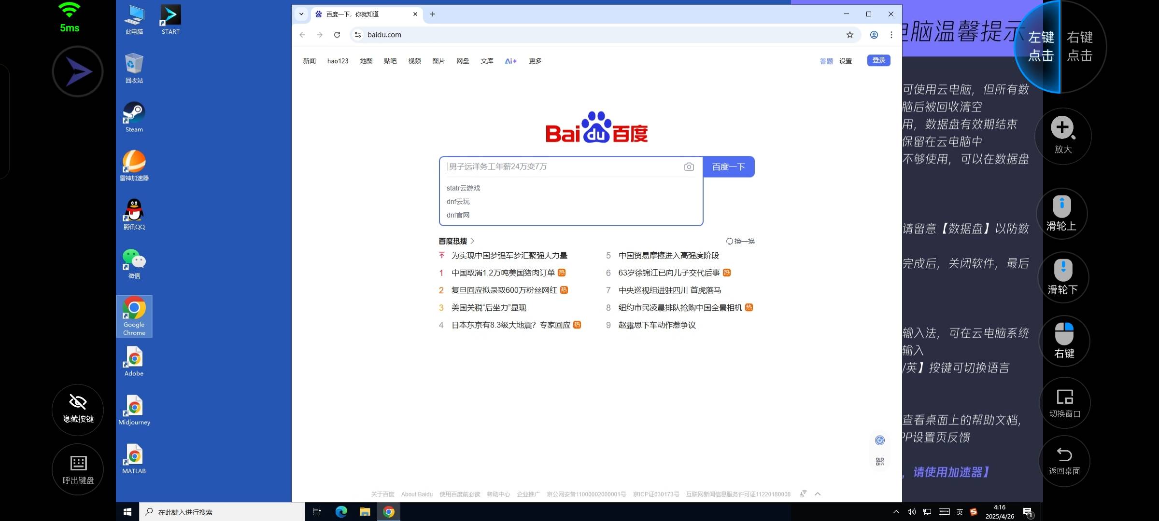Bookmark the page with the star icon
Image resolution: width=1159 pixels, height=521 pixels.
tap(850, 35)
